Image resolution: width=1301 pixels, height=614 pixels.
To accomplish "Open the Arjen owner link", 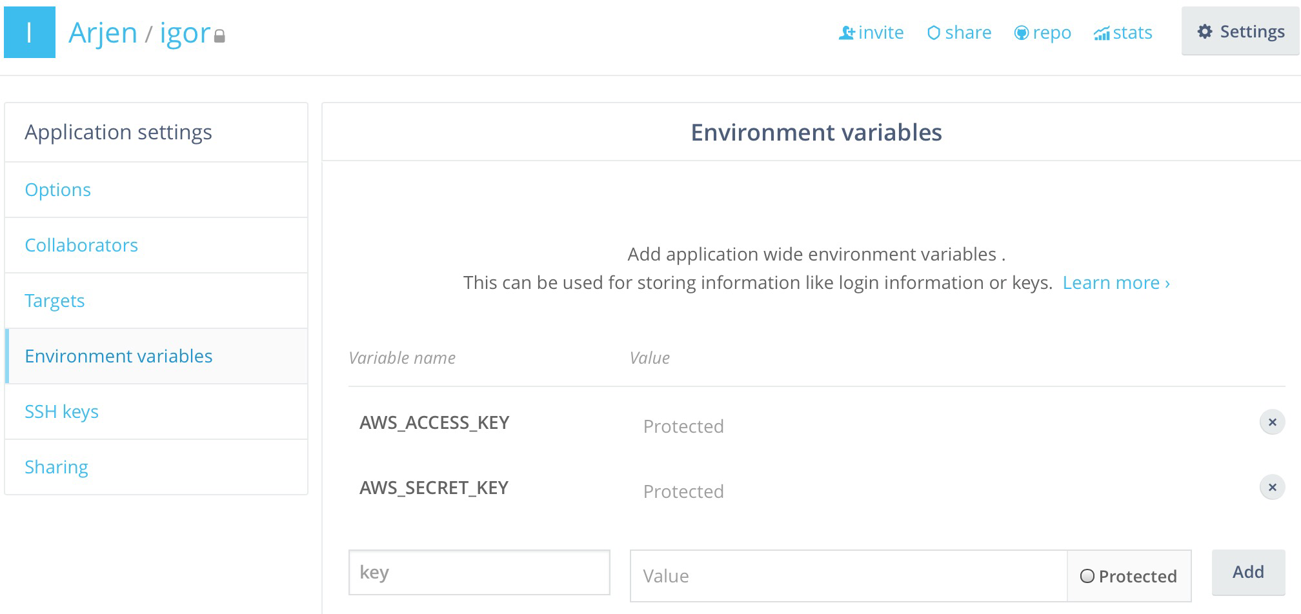I will click(103, 32).
